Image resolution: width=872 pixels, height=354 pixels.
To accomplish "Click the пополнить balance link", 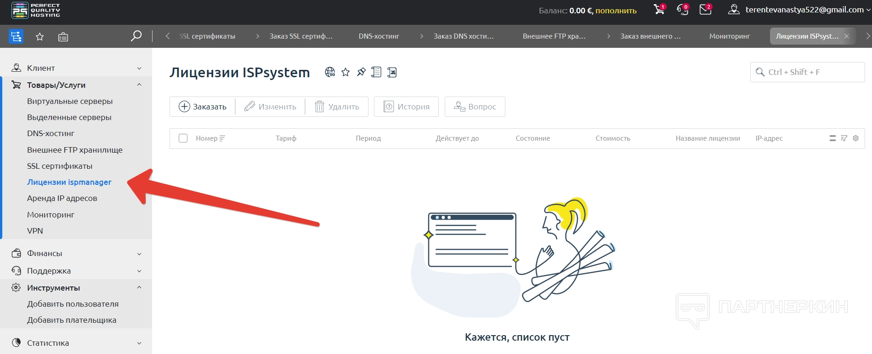I will pyautogui.click(x=616, y=11).
